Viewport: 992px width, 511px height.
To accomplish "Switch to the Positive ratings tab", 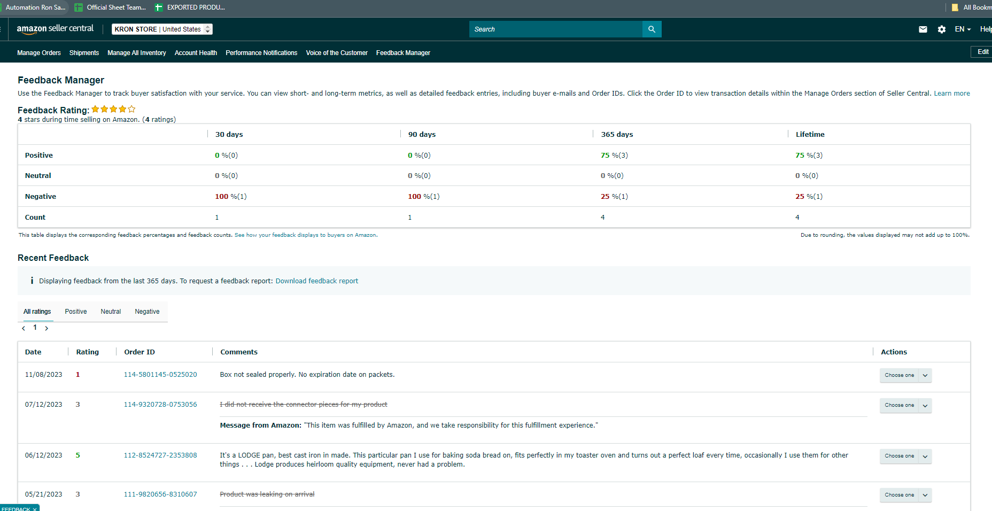I will (76, 312).
